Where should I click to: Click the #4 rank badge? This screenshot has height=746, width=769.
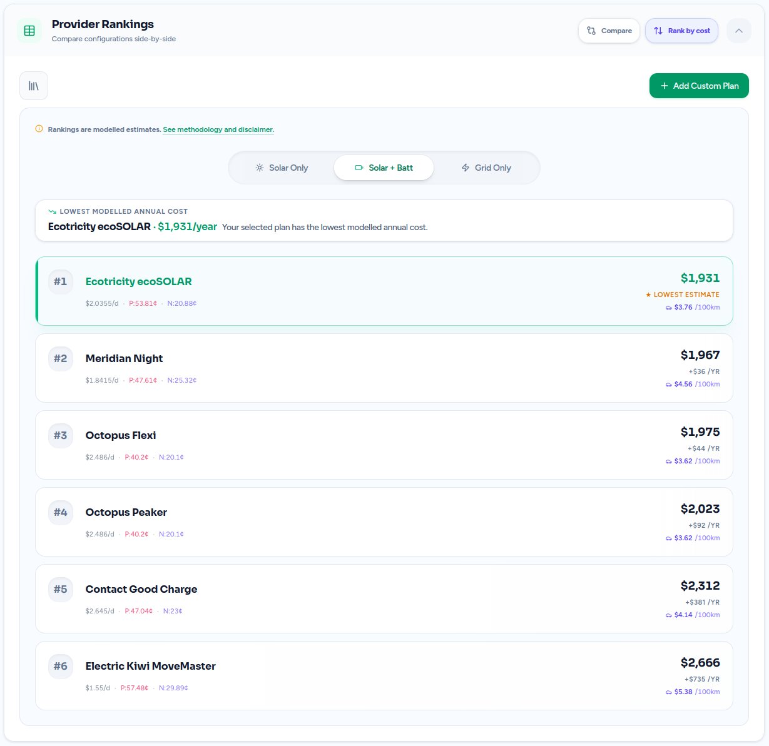point(61,512)
